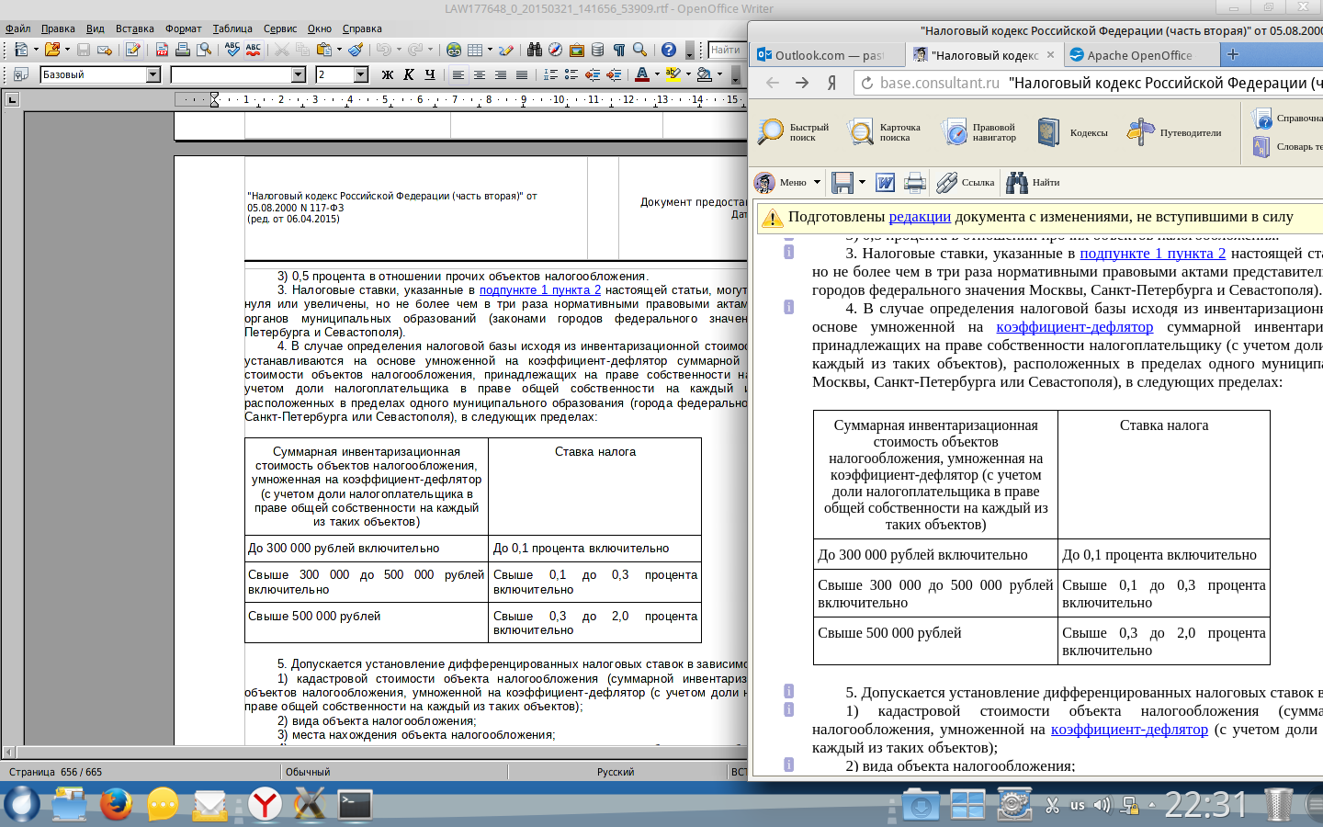Open Find & Replace binoculars in Writer toolbar

(x=534, y=50)
